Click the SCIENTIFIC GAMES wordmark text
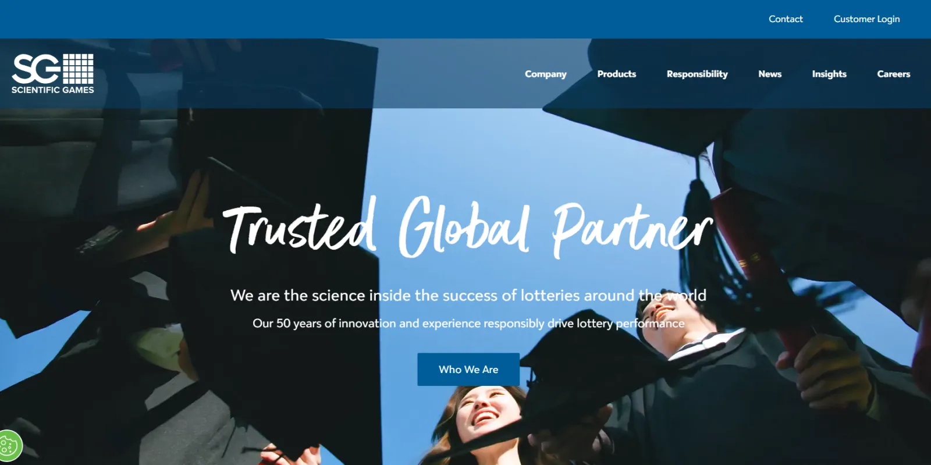This screenshot has height=465, width=931. (x=52, y=90)
